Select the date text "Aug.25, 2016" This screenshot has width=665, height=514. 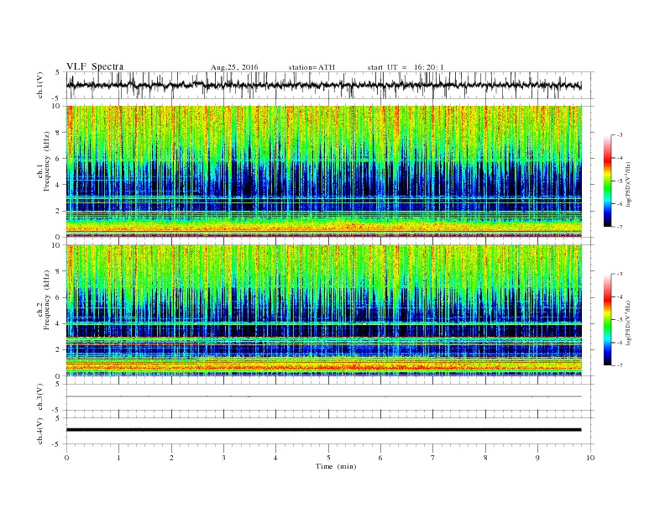coord(234,67)
